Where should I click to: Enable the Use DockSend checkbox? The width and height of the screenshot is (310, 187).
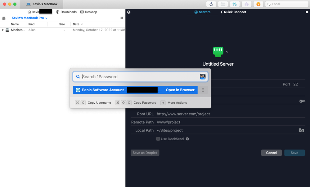click(x=158, y=139)
